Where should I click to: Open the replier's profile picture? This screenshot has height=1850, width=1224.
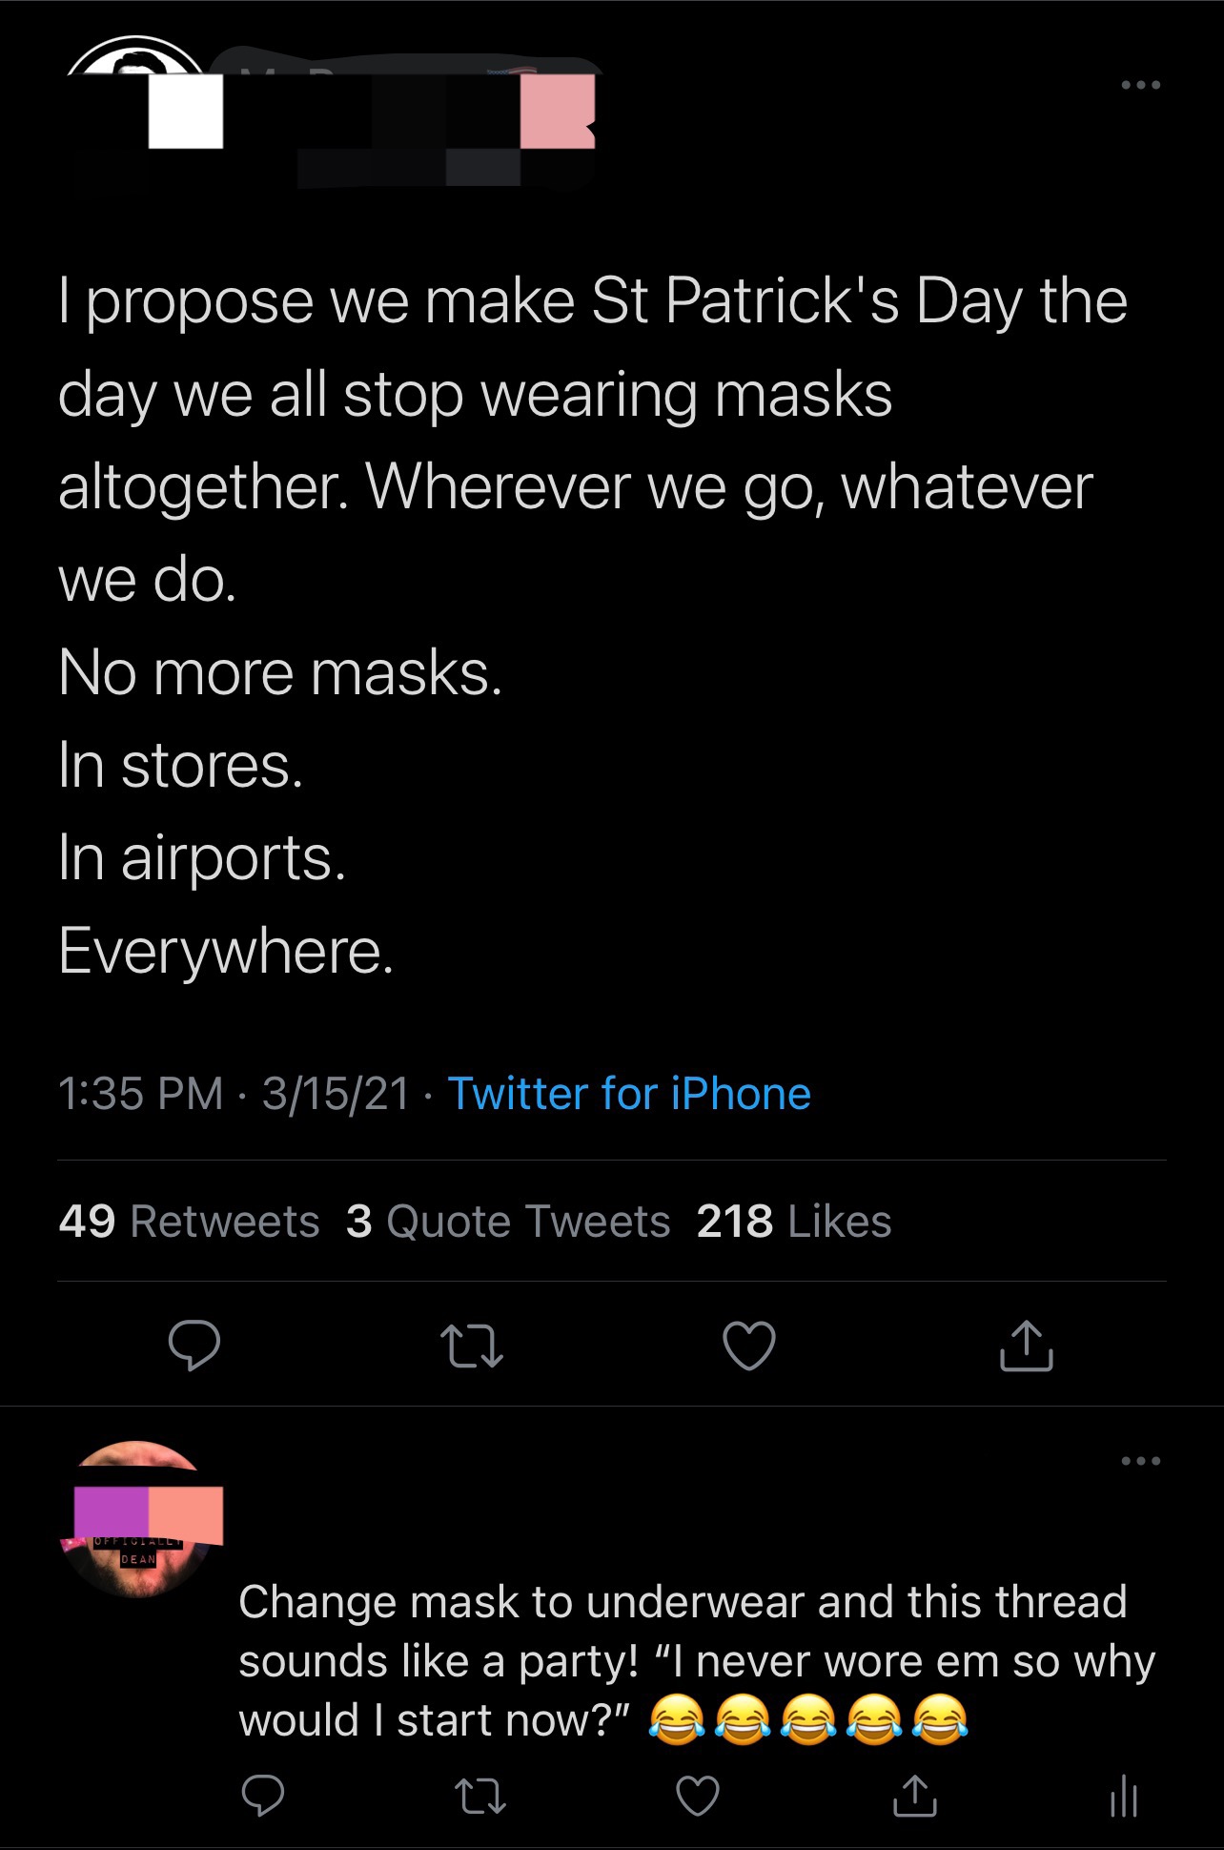click(x=138, y=1518)
